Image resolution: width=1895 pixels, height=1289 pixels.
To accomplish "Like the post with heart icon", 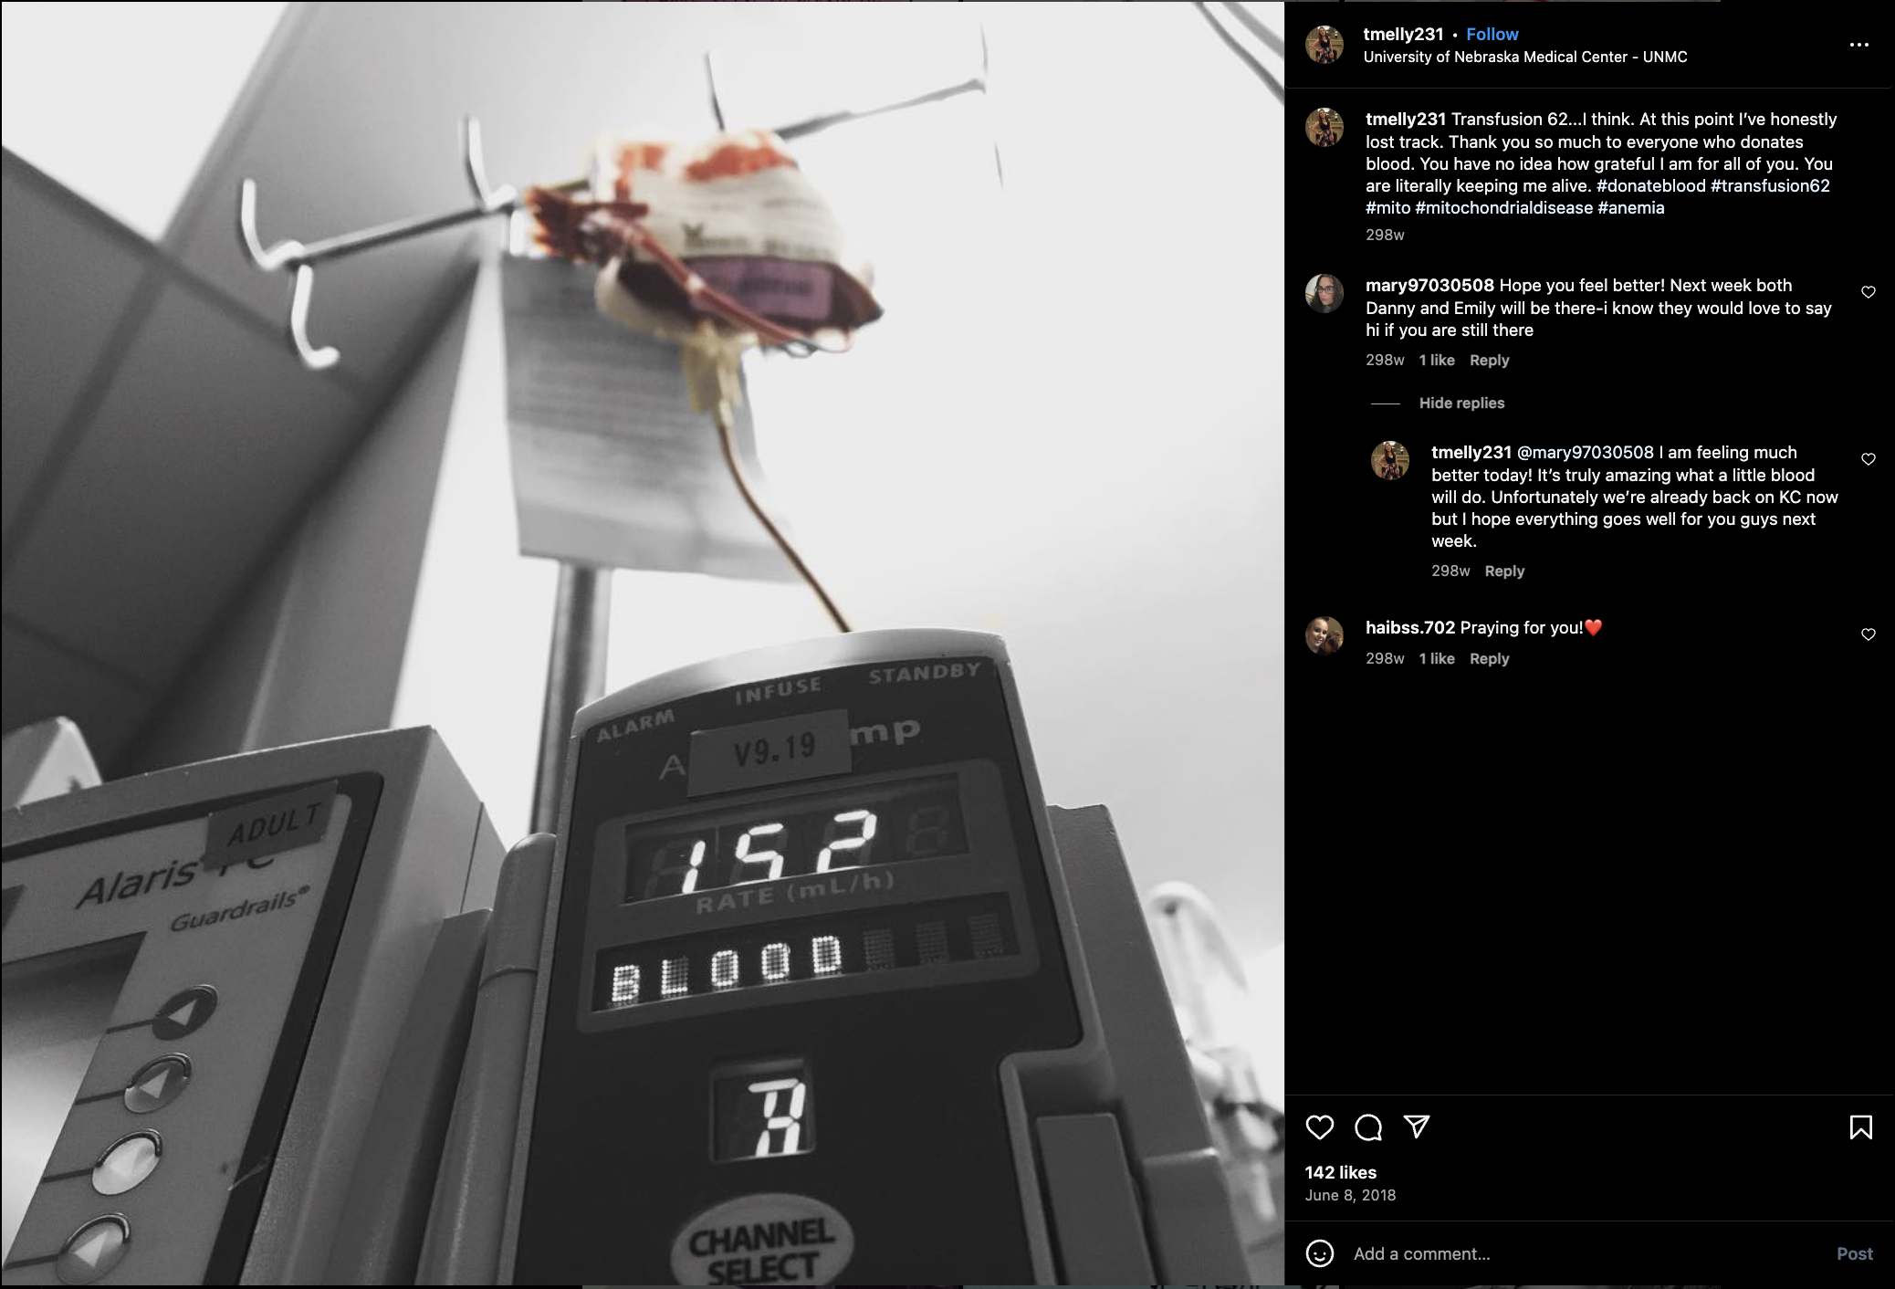I will [1319, 1127].
